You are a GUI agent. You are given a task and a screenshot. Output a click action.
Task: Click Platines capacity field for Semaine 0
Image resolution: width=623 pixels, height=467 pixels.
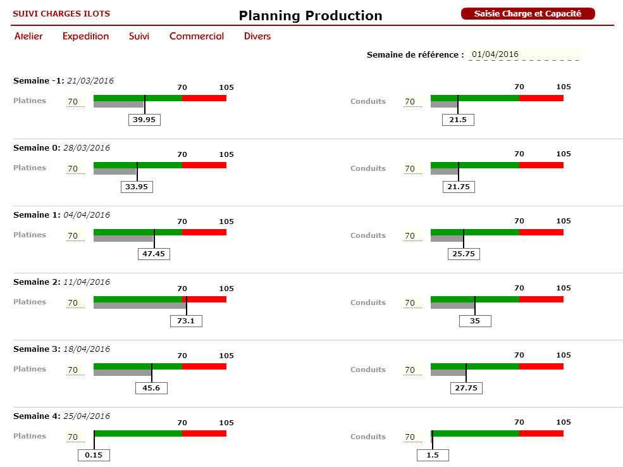[75, 168]
